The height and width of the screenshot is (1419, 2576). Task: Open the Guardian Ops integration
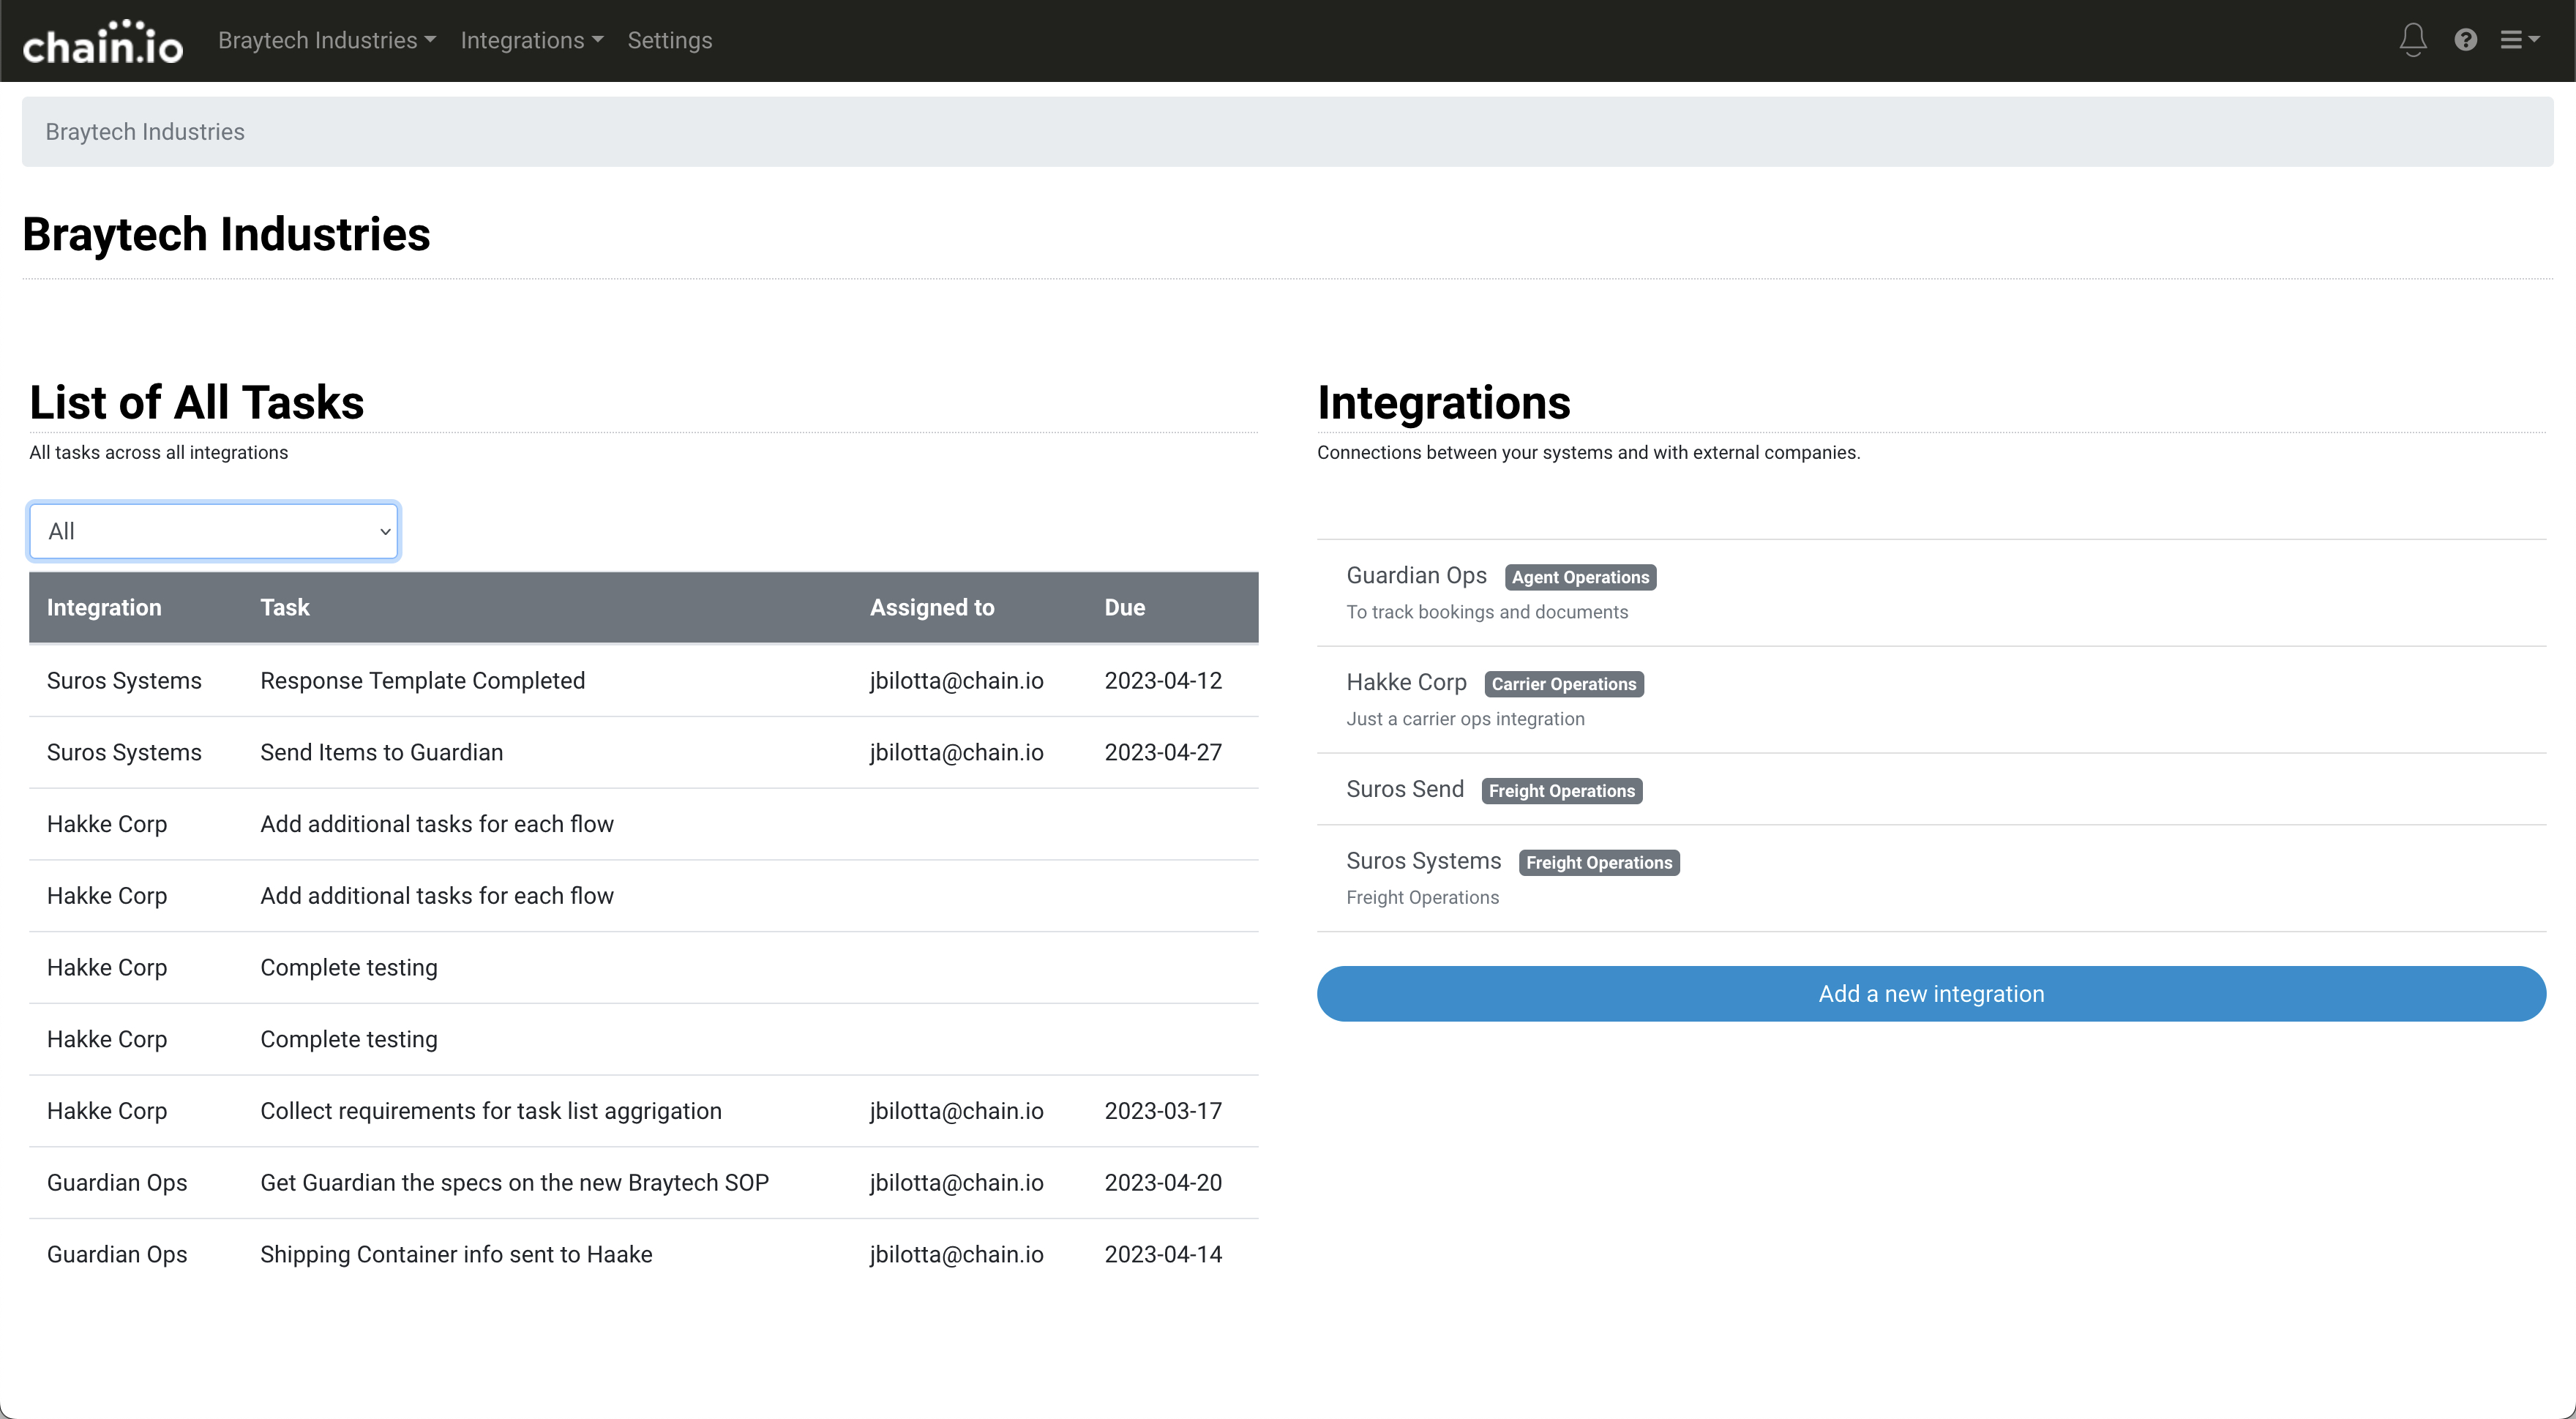click(1415, 576)
